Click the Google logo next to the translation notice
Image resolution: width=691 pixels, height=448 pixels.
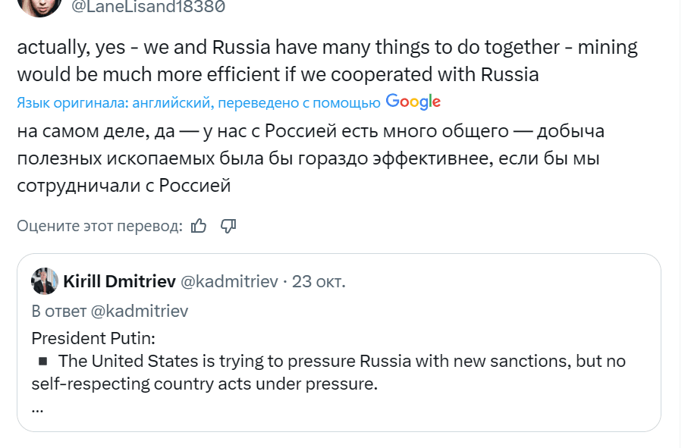414,101
